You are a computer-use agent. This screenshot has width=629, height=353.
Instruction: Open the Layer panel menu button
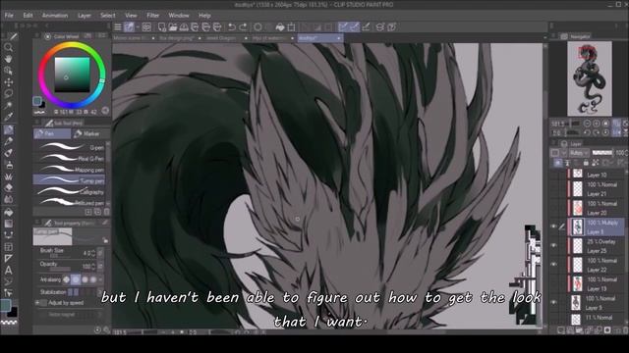point(553,143)
